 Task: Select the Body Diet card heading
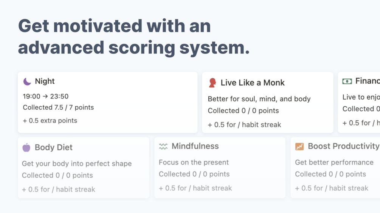(x=54, y=147)
